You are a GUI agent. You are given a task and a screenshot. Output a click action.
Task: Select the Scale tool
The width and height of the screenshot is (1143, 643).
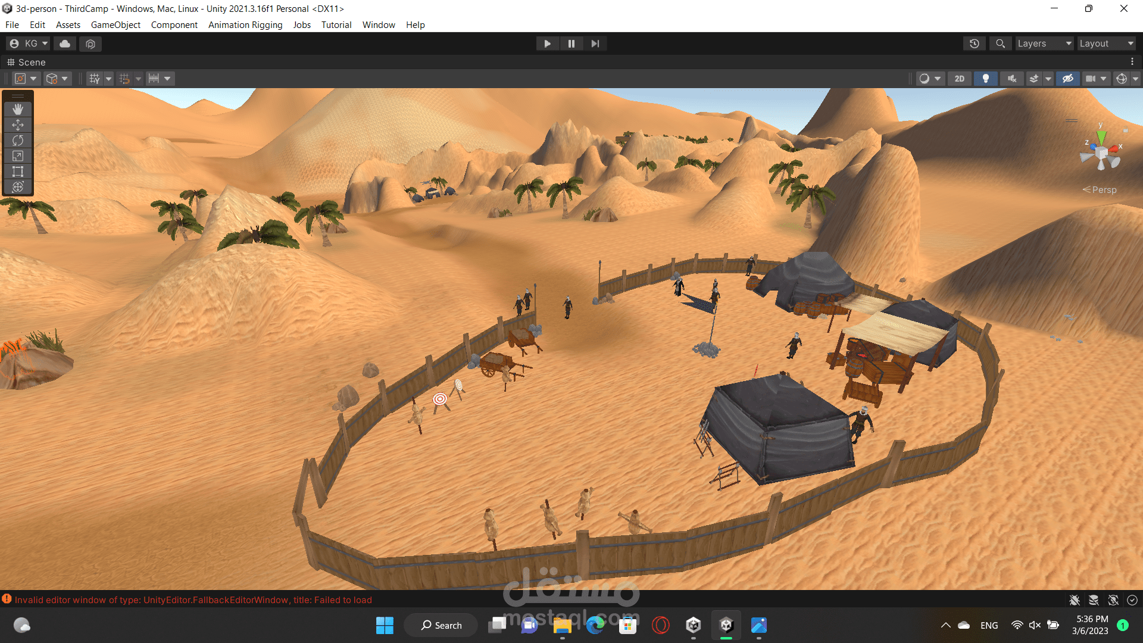coord(18,156)
